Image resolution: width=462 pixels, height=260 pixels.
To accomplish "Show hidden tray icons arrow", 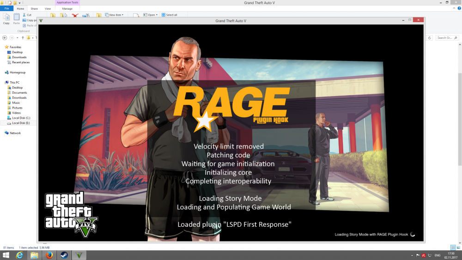I will (412, 255).
